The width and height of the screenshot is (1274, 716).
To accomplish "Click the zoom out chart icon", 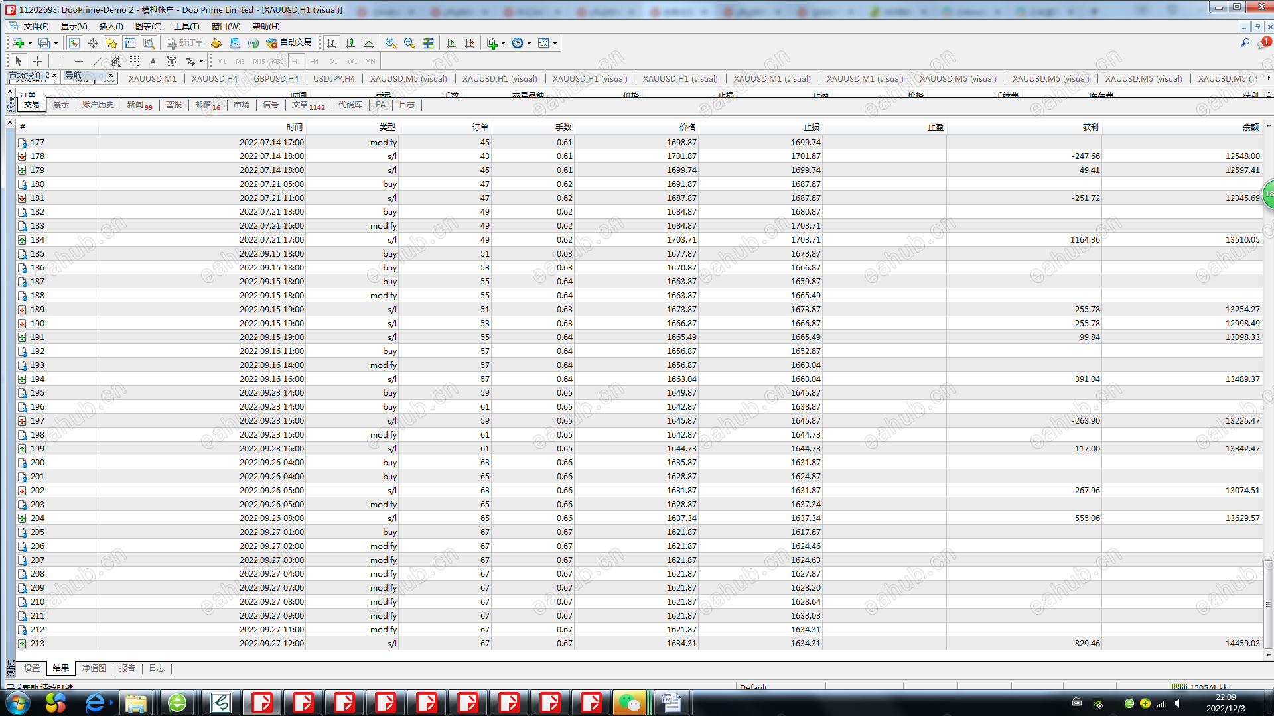I will pos(409,43).
